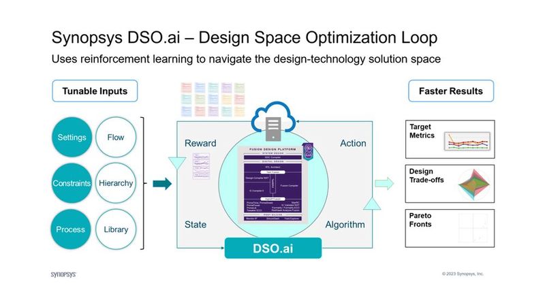Click the Action label
Viewport: 545px width, 305px height.
[353, 143]
